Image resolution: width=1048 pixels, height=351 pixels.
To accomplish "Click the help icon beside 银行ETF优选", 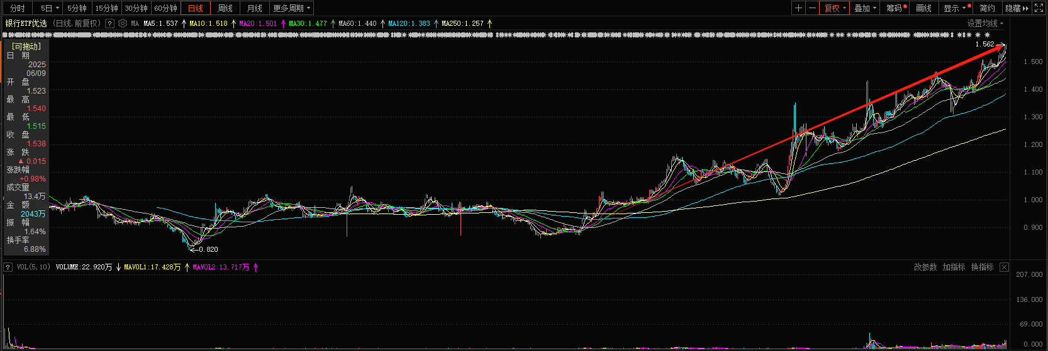I will [110, 23].
